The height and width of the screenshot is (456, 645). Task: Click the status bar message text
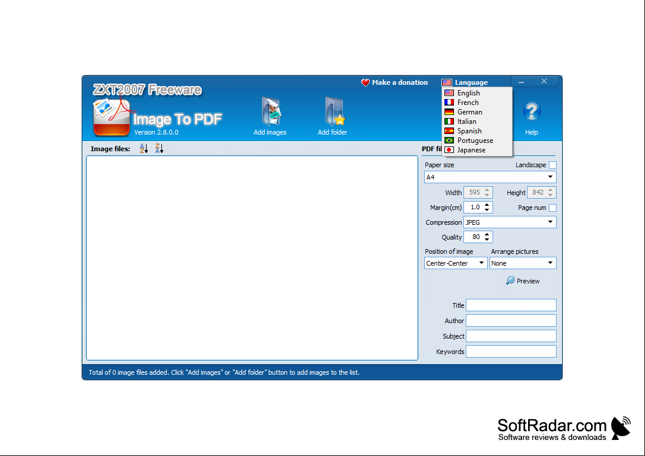click(224, 372)
